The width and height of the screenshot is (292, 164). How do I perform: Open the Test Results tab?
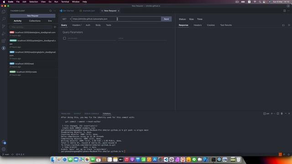[x=226, y=25]
